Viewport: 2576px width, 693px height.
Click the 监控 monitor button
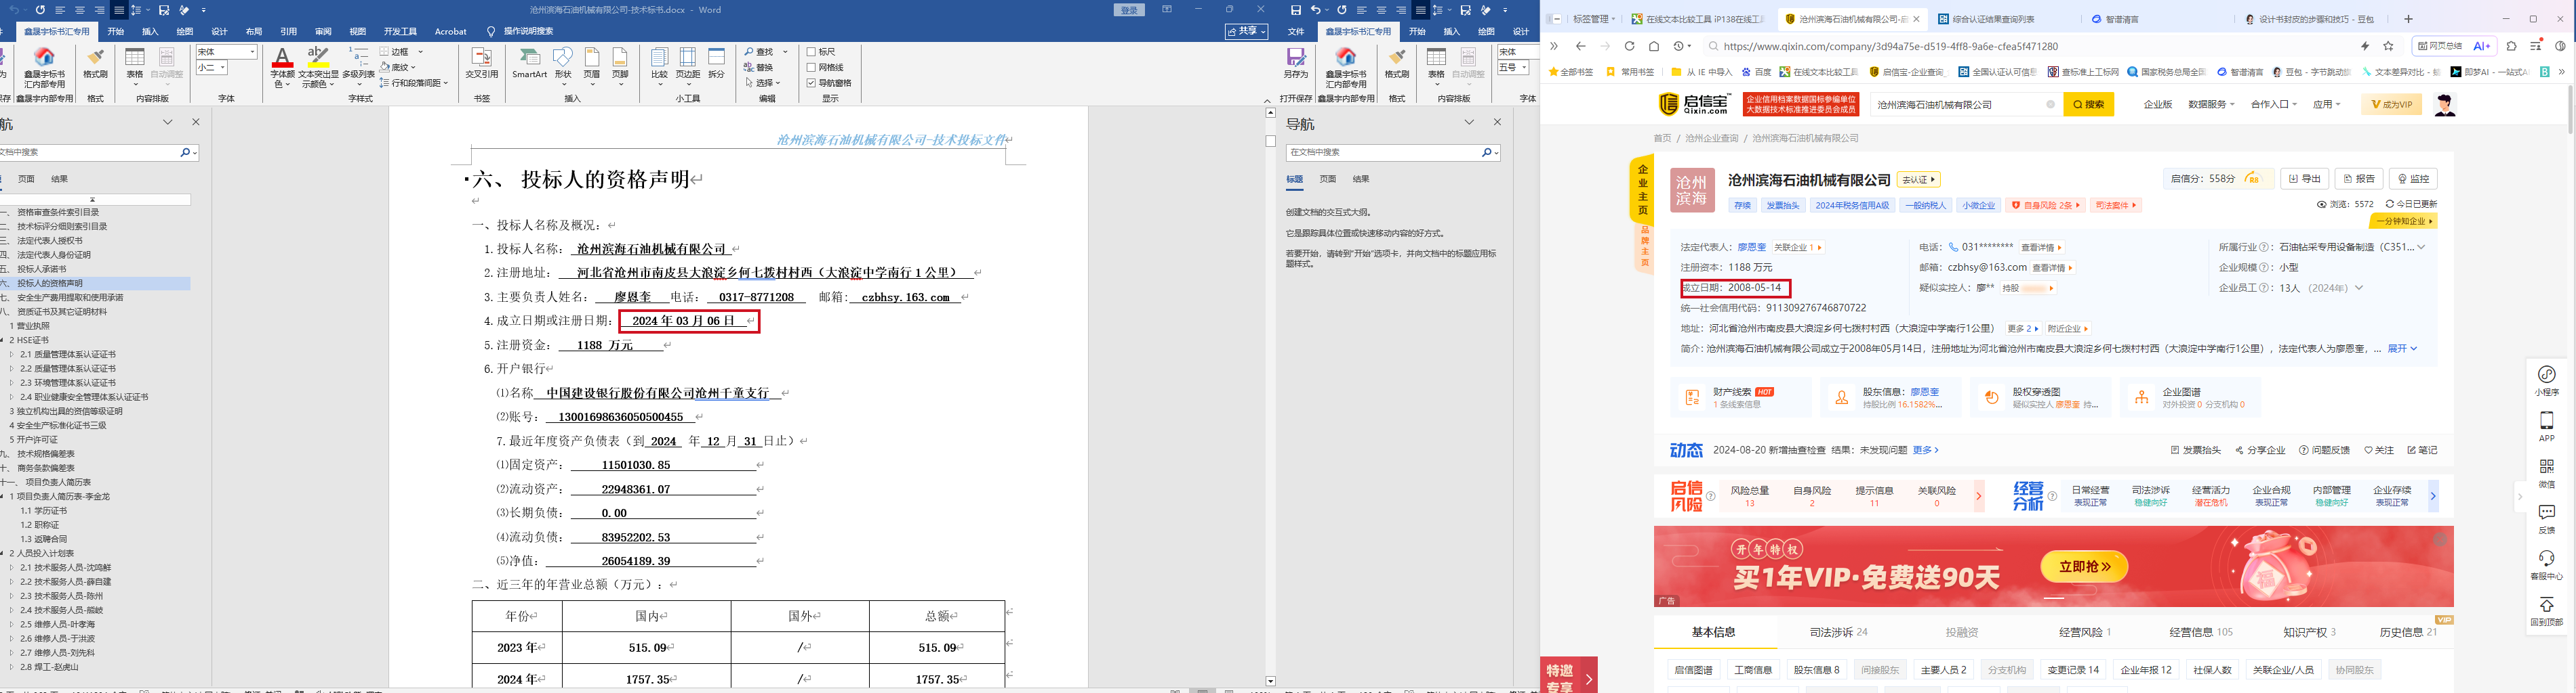pos(2413,179)
